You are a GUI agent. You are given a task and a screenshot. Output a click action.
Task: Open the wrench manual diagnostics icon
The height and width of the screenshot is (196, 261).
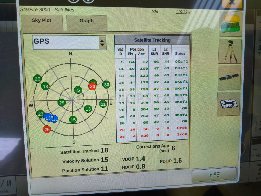pos(229,104)
